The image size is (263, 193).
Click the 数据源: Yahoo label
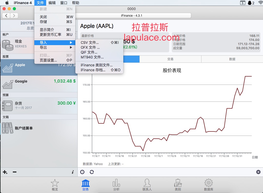click(93, 164)
